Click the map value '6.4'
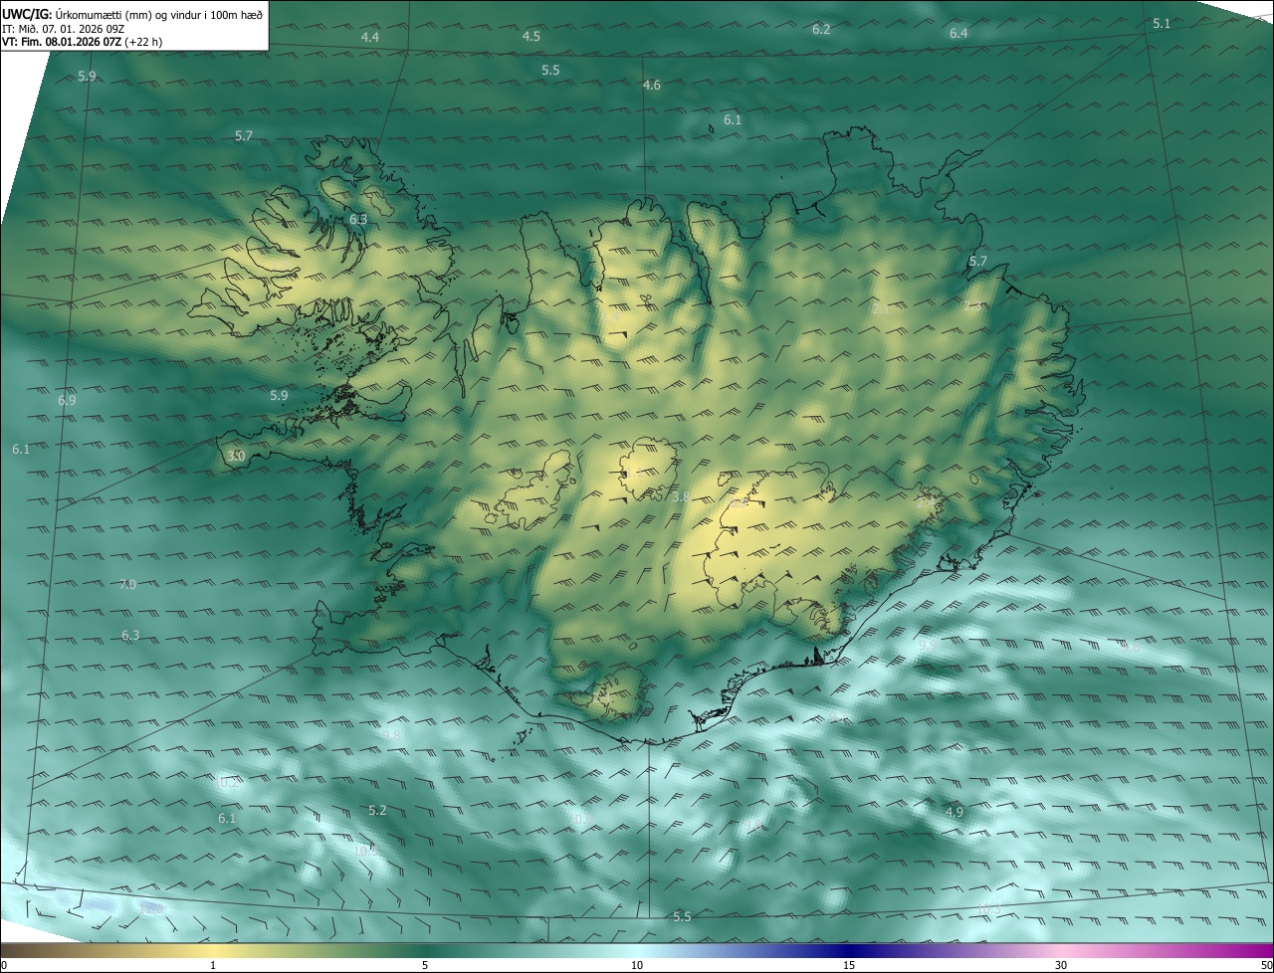The width and height of the screenshot is (1274, 973). [x=958, y=34]
